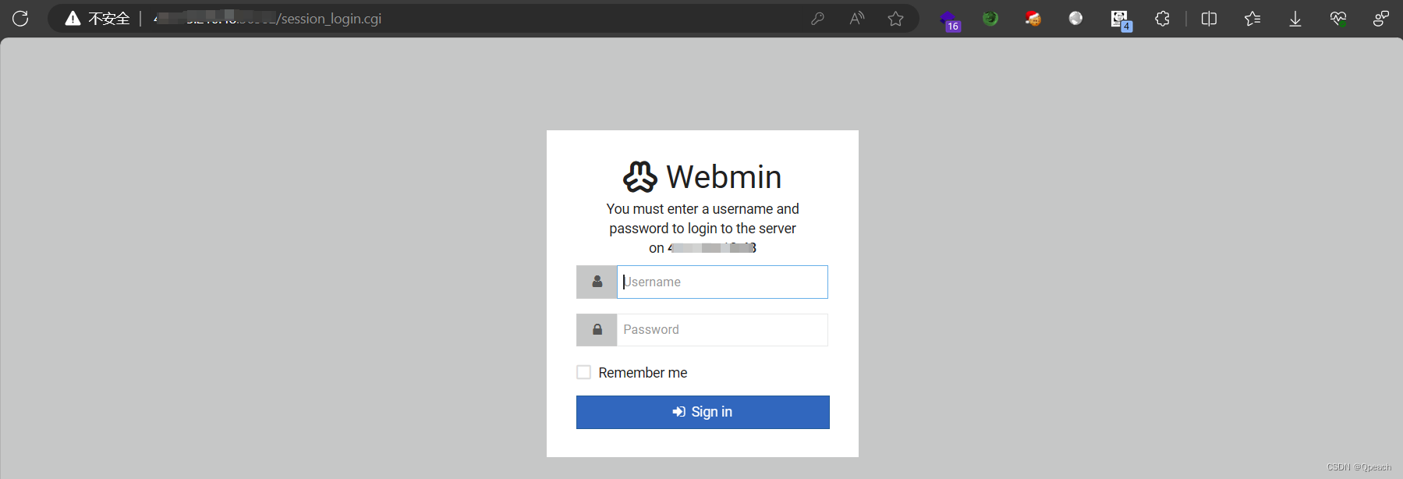The height and width of the screenshot is (479, 1403).
Task: Reload the Webmin login page
Action: click(20, 18)
